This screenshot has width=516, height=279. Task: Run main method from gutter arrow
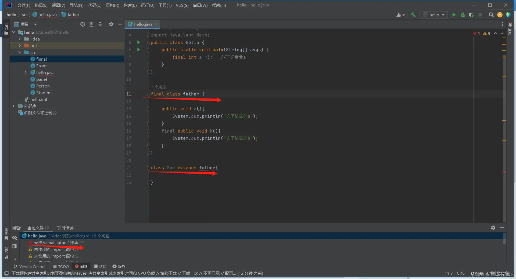(139, 49)
